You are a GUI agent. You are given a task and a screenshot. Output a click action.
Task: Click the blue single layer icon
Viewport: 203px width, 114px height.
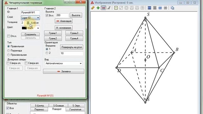pos(160,8)
